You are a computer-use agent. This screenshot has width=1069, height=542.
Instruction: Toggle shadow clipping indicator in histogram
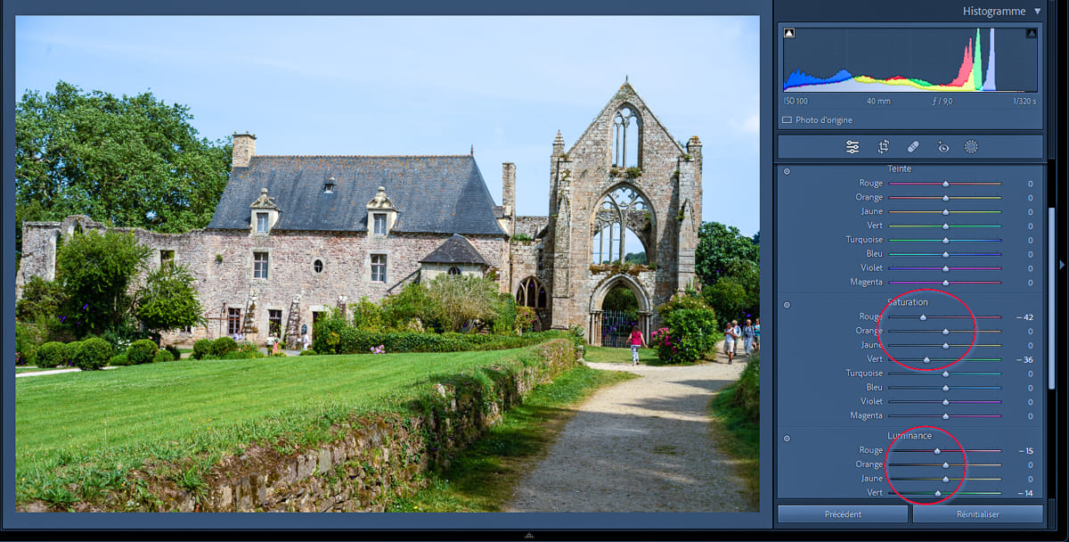789,34
